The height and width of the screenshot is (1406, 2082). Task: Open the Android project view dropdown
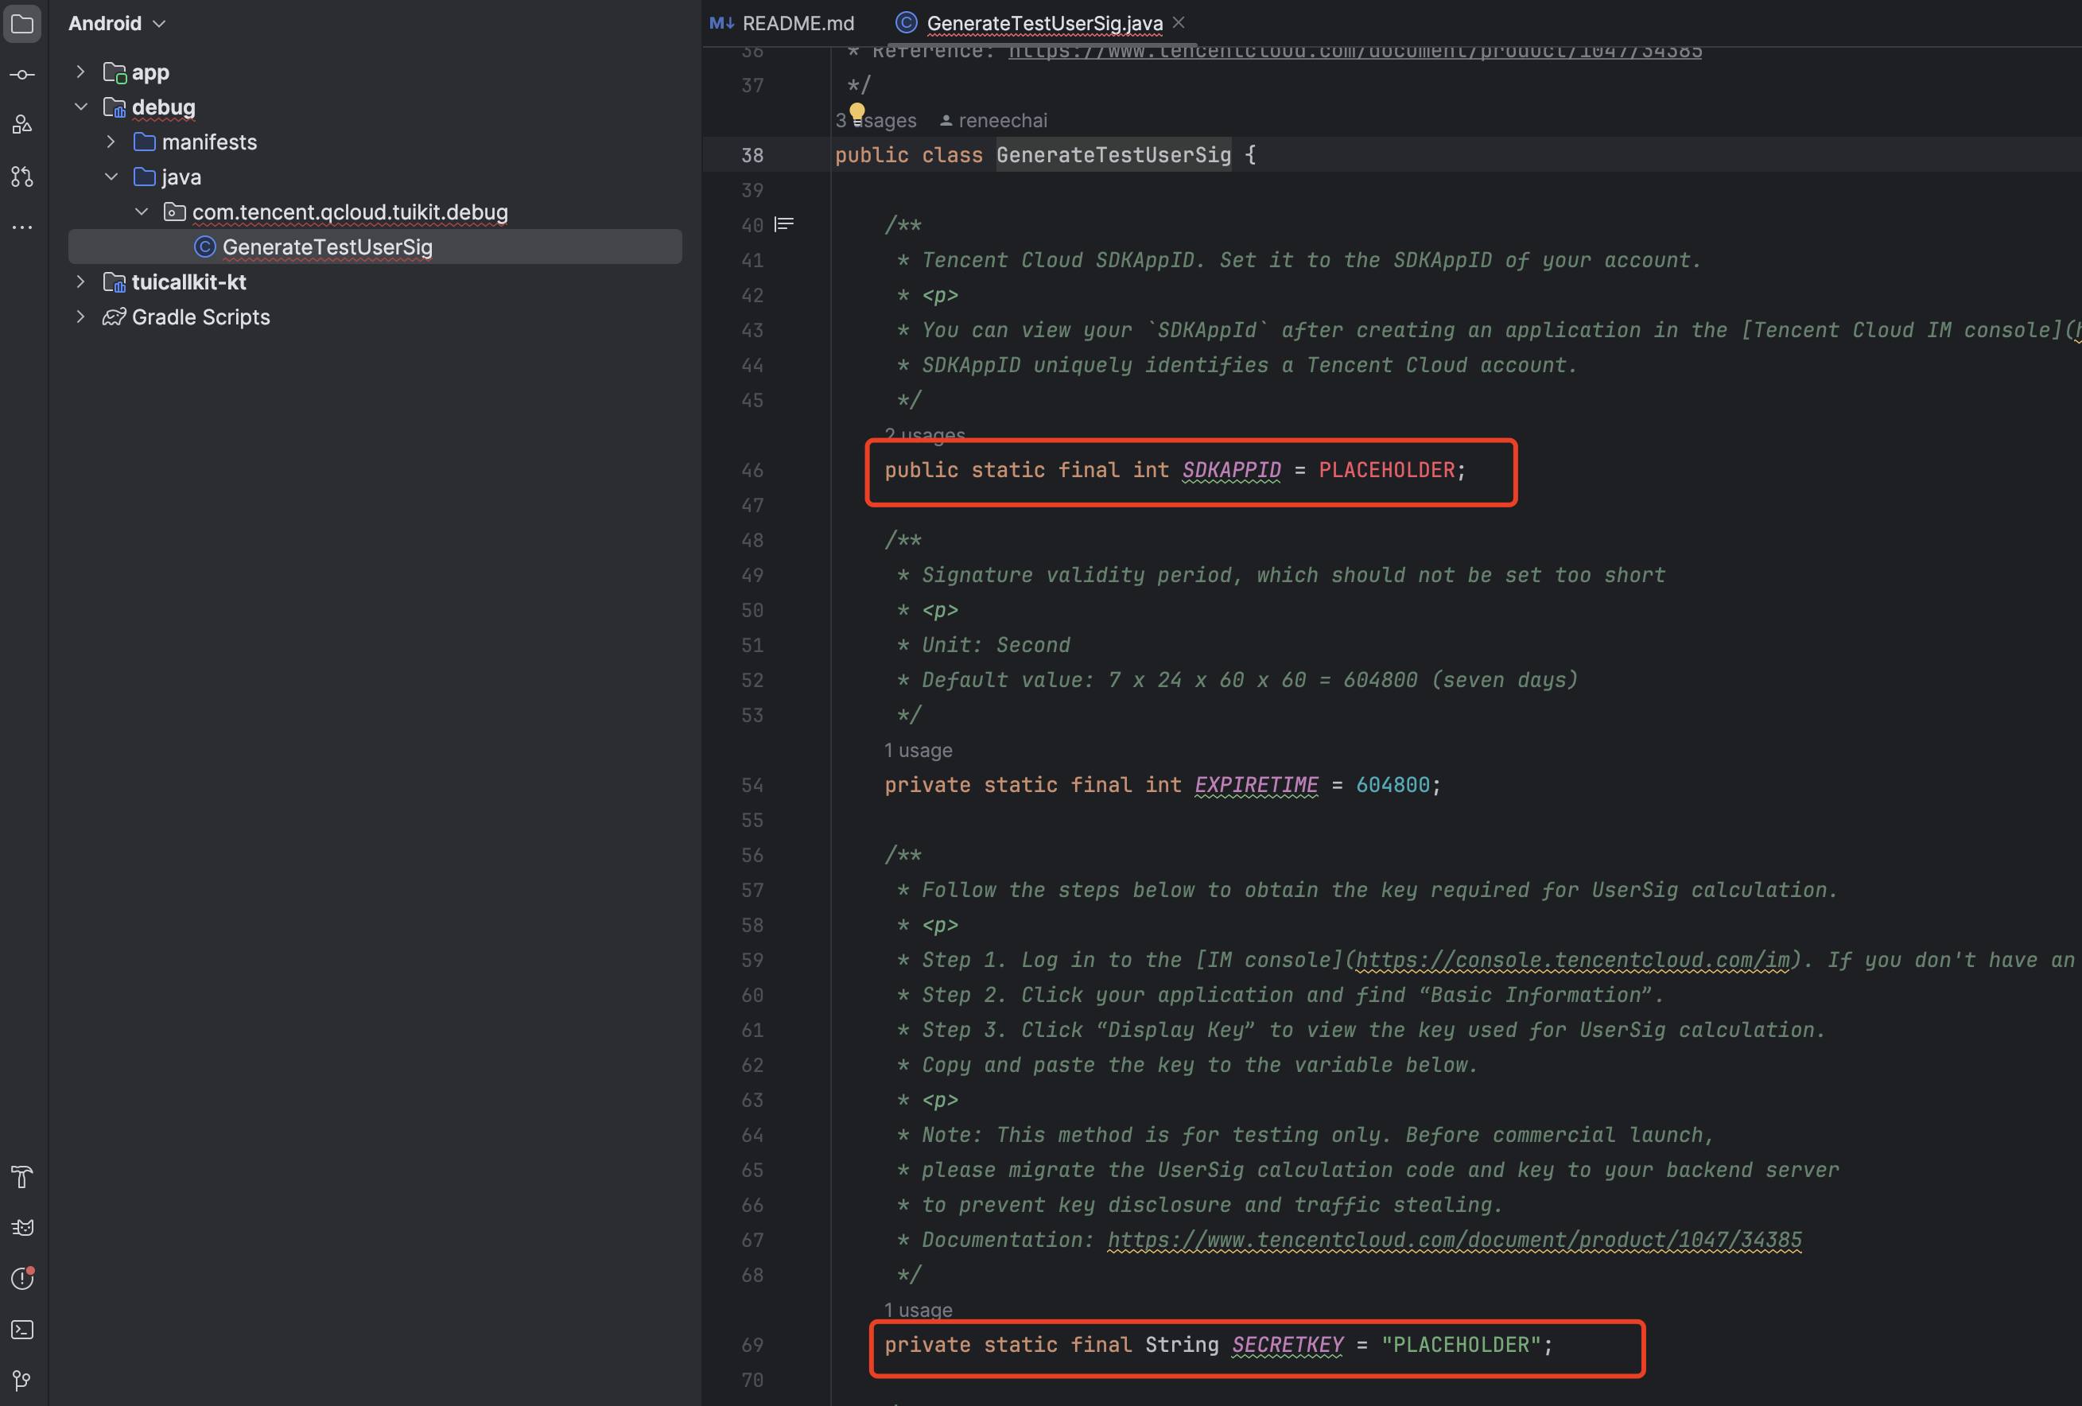coord(118,24)
